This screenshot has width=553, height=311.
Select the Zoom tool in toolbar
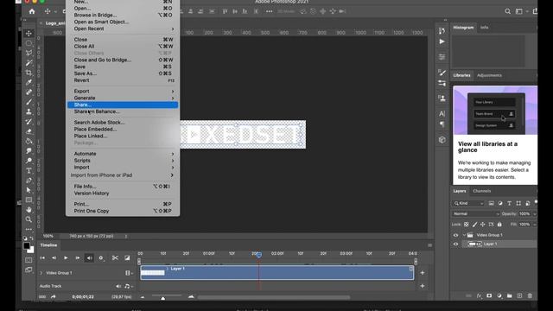coord(29,219)
